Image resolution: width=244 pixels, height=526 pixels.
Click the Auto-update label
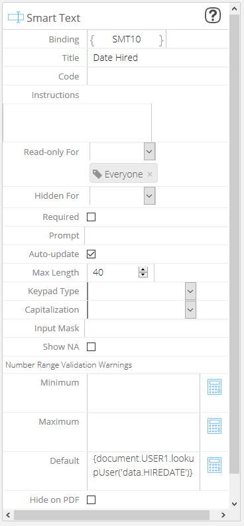click(54, 254)
